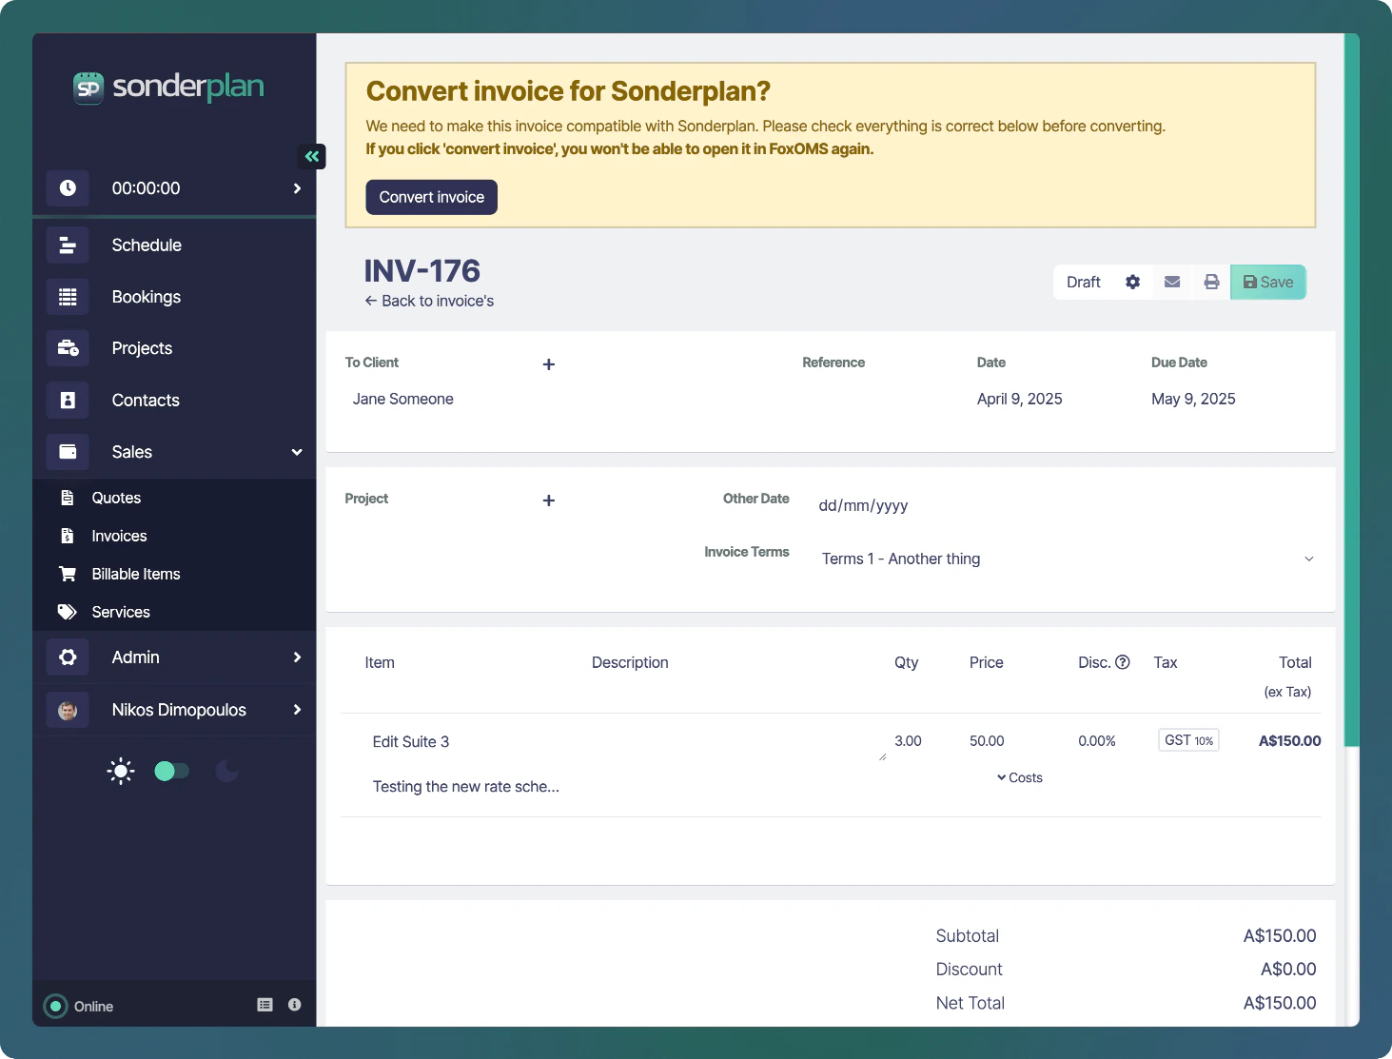Open Bookings from the sidebar
The width and height of the screenshot is (1392, 1059).
coord(147,297)
